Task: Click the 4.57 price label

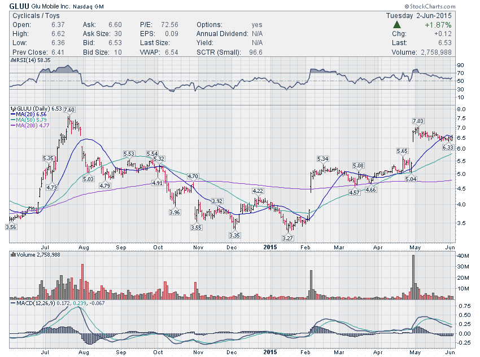Action: coord(354,192)
